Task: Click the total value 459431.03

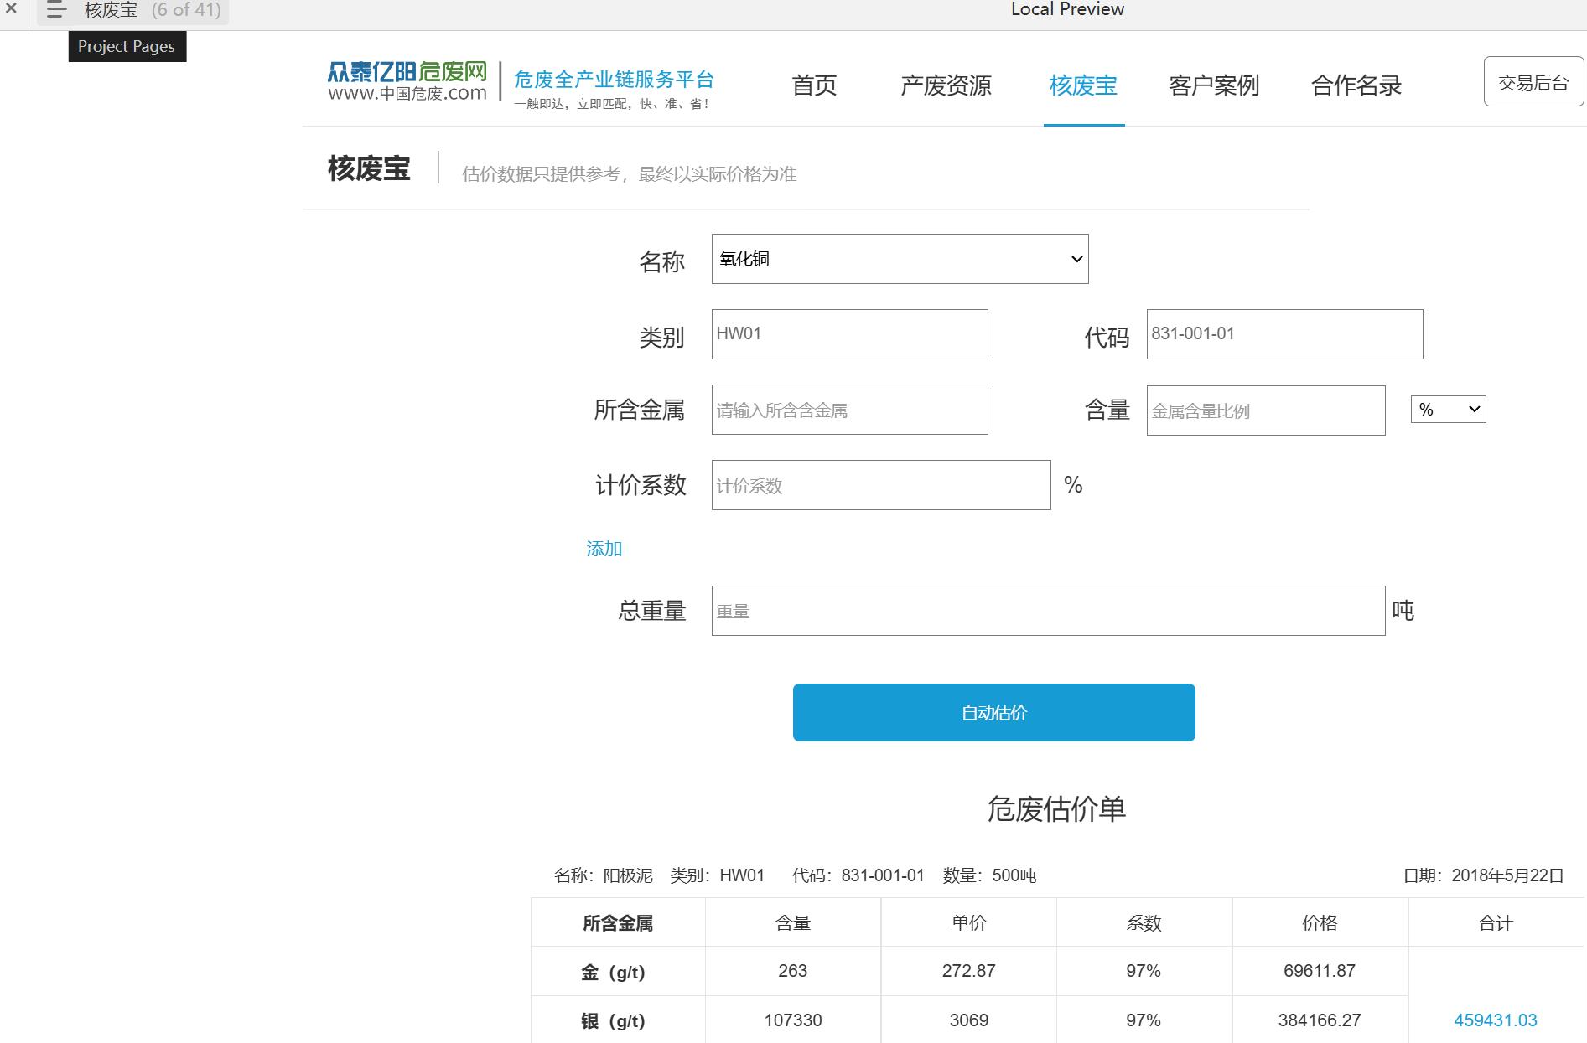Action: (1496, 1020)
